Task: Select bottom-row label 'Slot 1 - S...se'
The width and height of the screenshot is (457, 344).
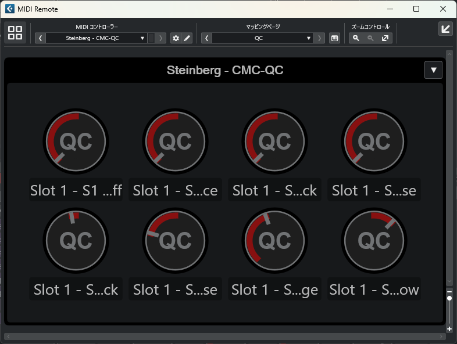Action: pyautogui.click(x=175, y=289)
